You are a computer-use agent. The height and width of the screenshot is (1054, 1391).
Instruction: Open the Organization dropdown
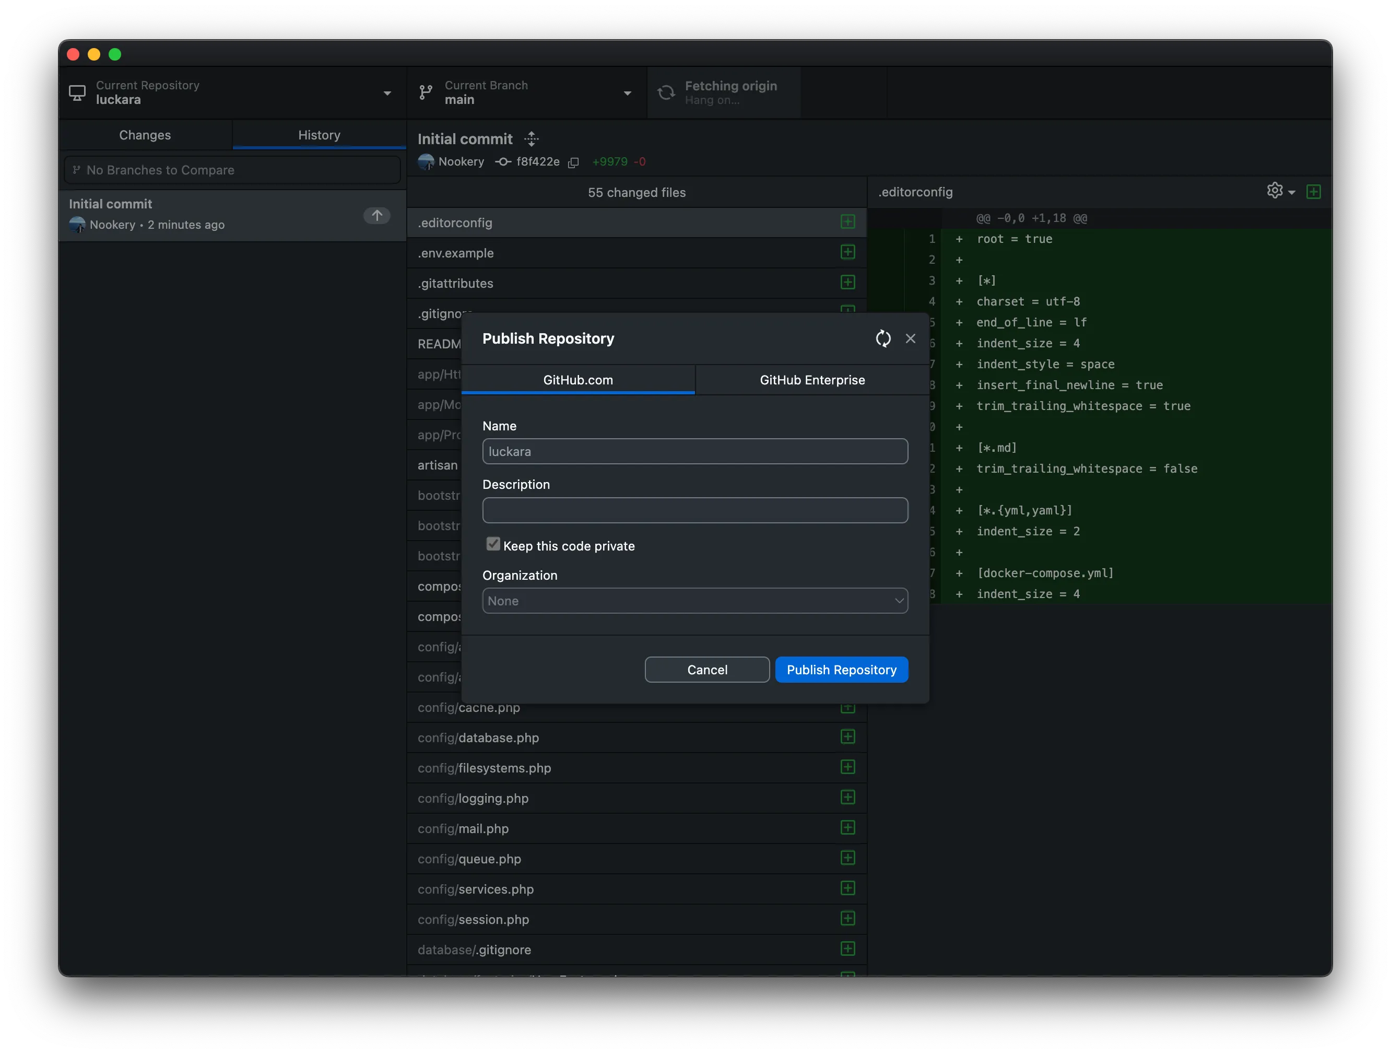tap(694, 601)
